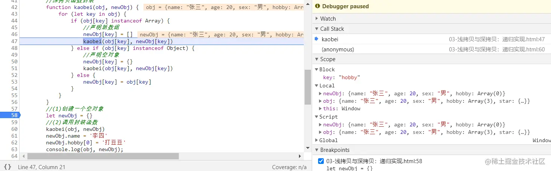Image resolution: width=551 pixels, height=171 pixels.
Task: Select the (anonymous) call stack frame
Action: [432, 49]
